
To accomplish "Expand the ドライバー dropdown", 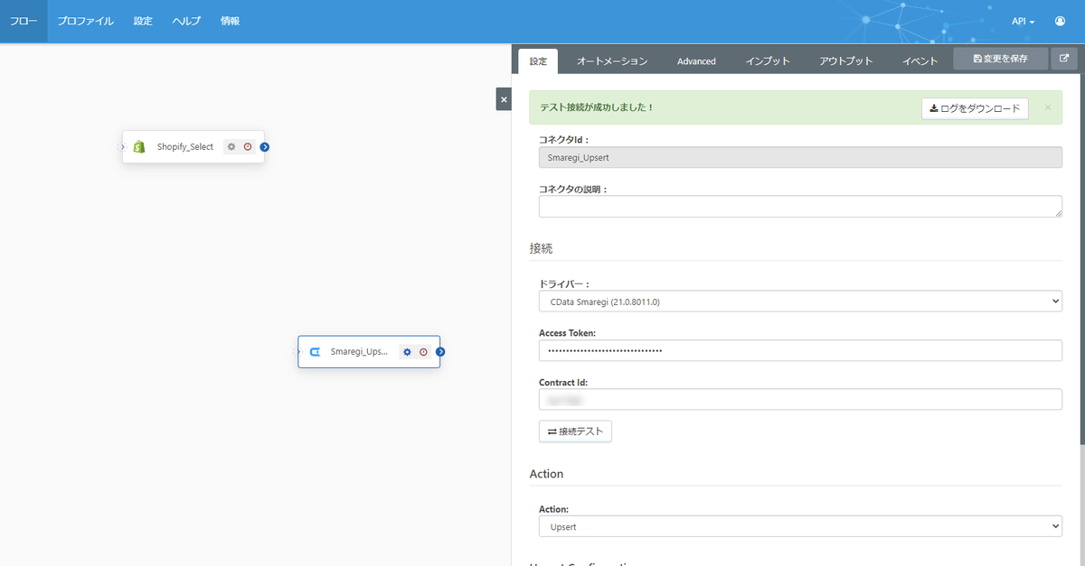I will click(800, 301).
